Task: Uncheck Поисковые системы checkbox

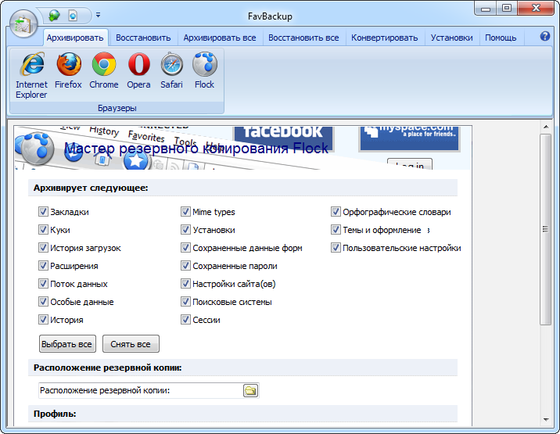Action: coord(185,301)
